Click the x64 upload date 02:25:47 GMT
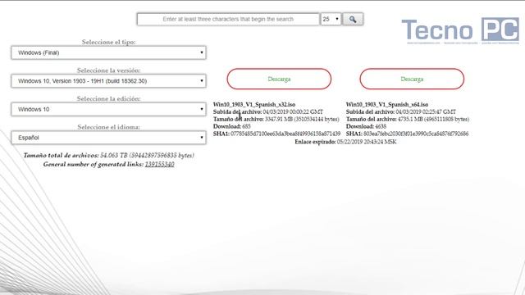Screen dimensions: 525x295 click(426, 111)
